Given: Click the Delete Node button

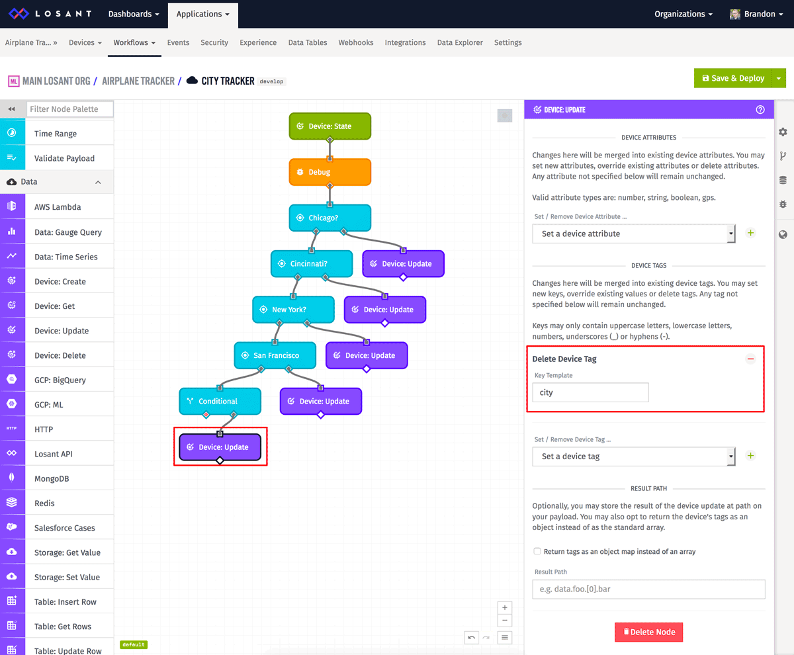Looking at the screenshot, I should (x=648, y=632).
